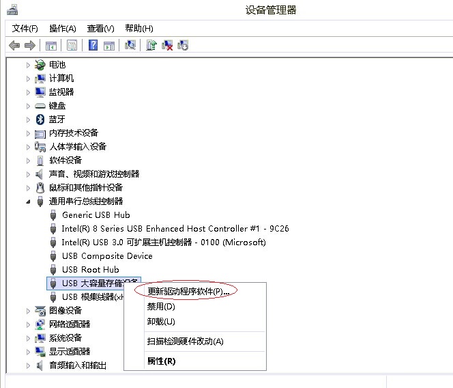
Task: Click the blue Help question mark icon
Action: pos(93,45)
